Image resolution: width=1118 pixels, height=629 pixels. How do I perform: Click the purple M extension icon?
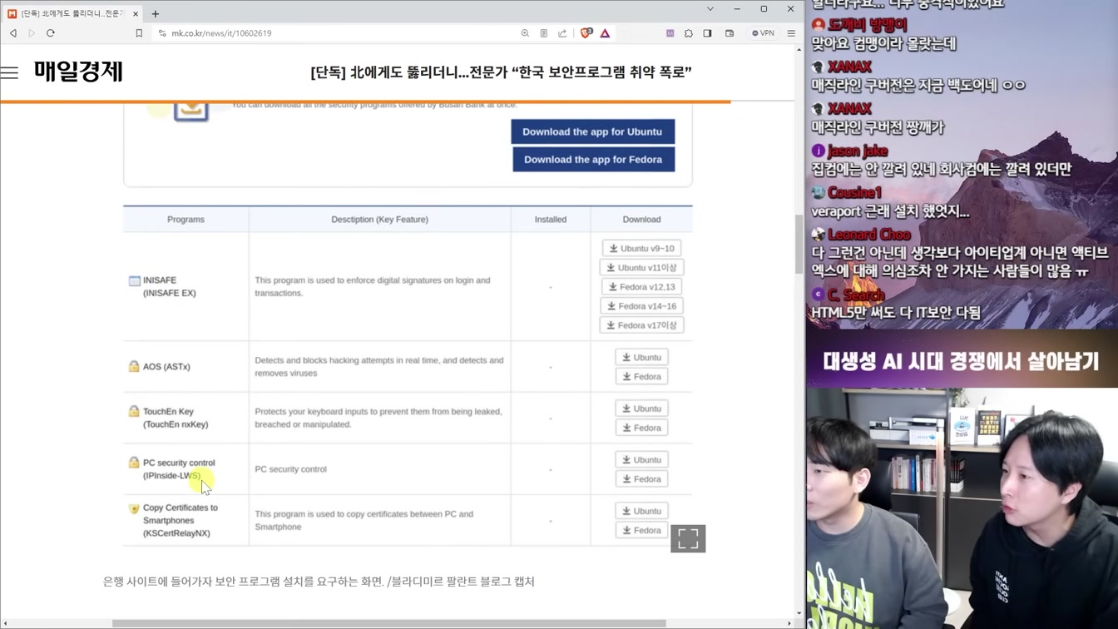click(x=670, y=33)
